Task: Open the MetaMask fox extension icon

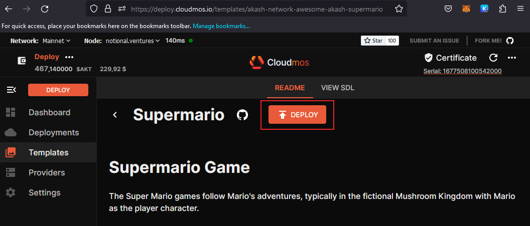Action: (466, 9)
